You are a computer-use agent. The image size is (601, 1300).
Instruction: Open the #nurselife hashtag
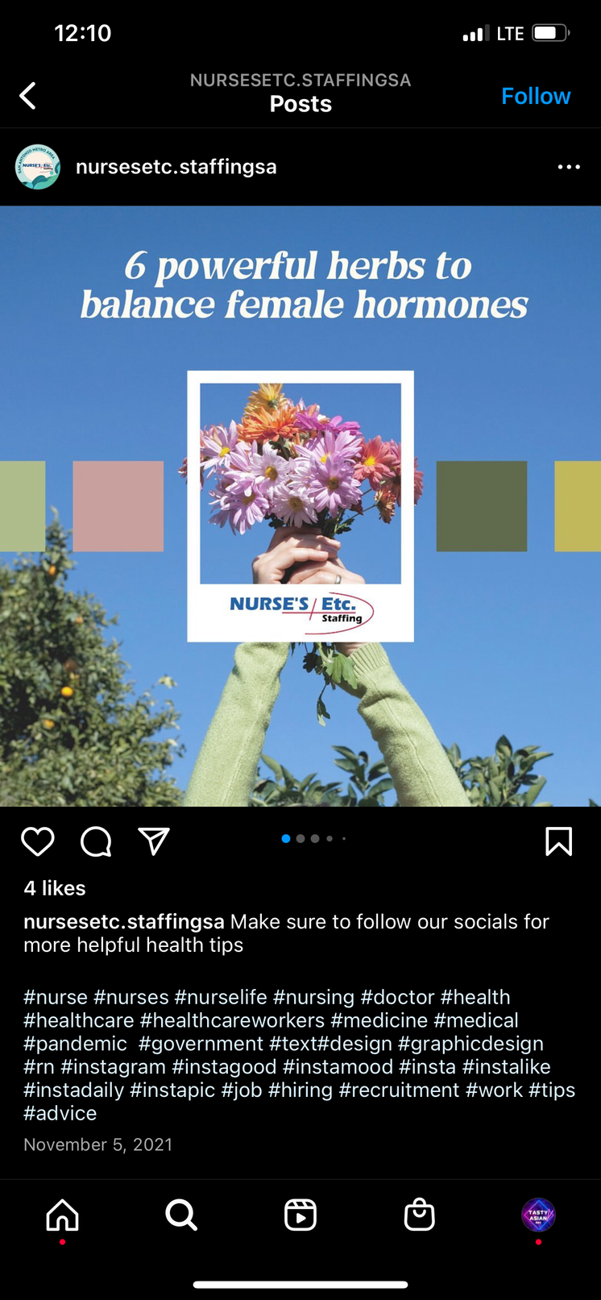221,997
